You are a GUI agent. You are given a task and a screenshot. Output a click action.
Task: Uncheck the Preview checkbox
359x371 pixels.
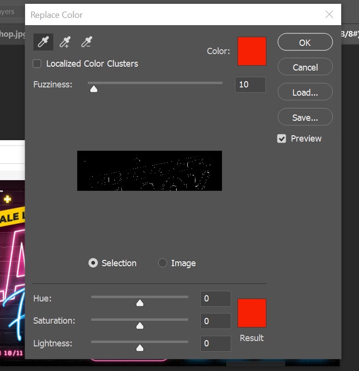(282, 139)
